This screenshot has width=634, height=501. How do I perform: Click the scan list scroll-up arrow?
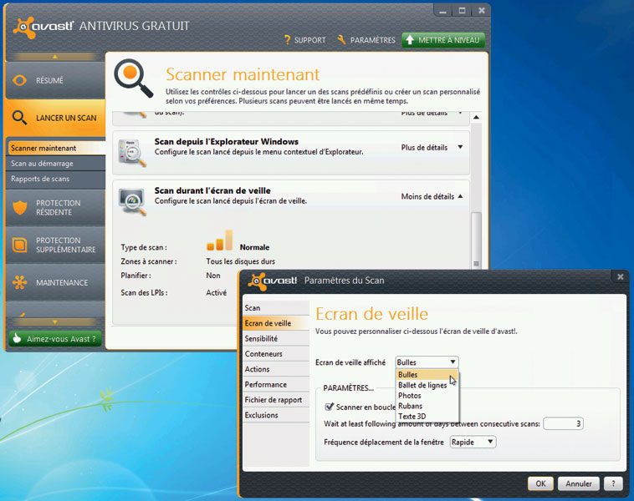click(x=476, y=118)
